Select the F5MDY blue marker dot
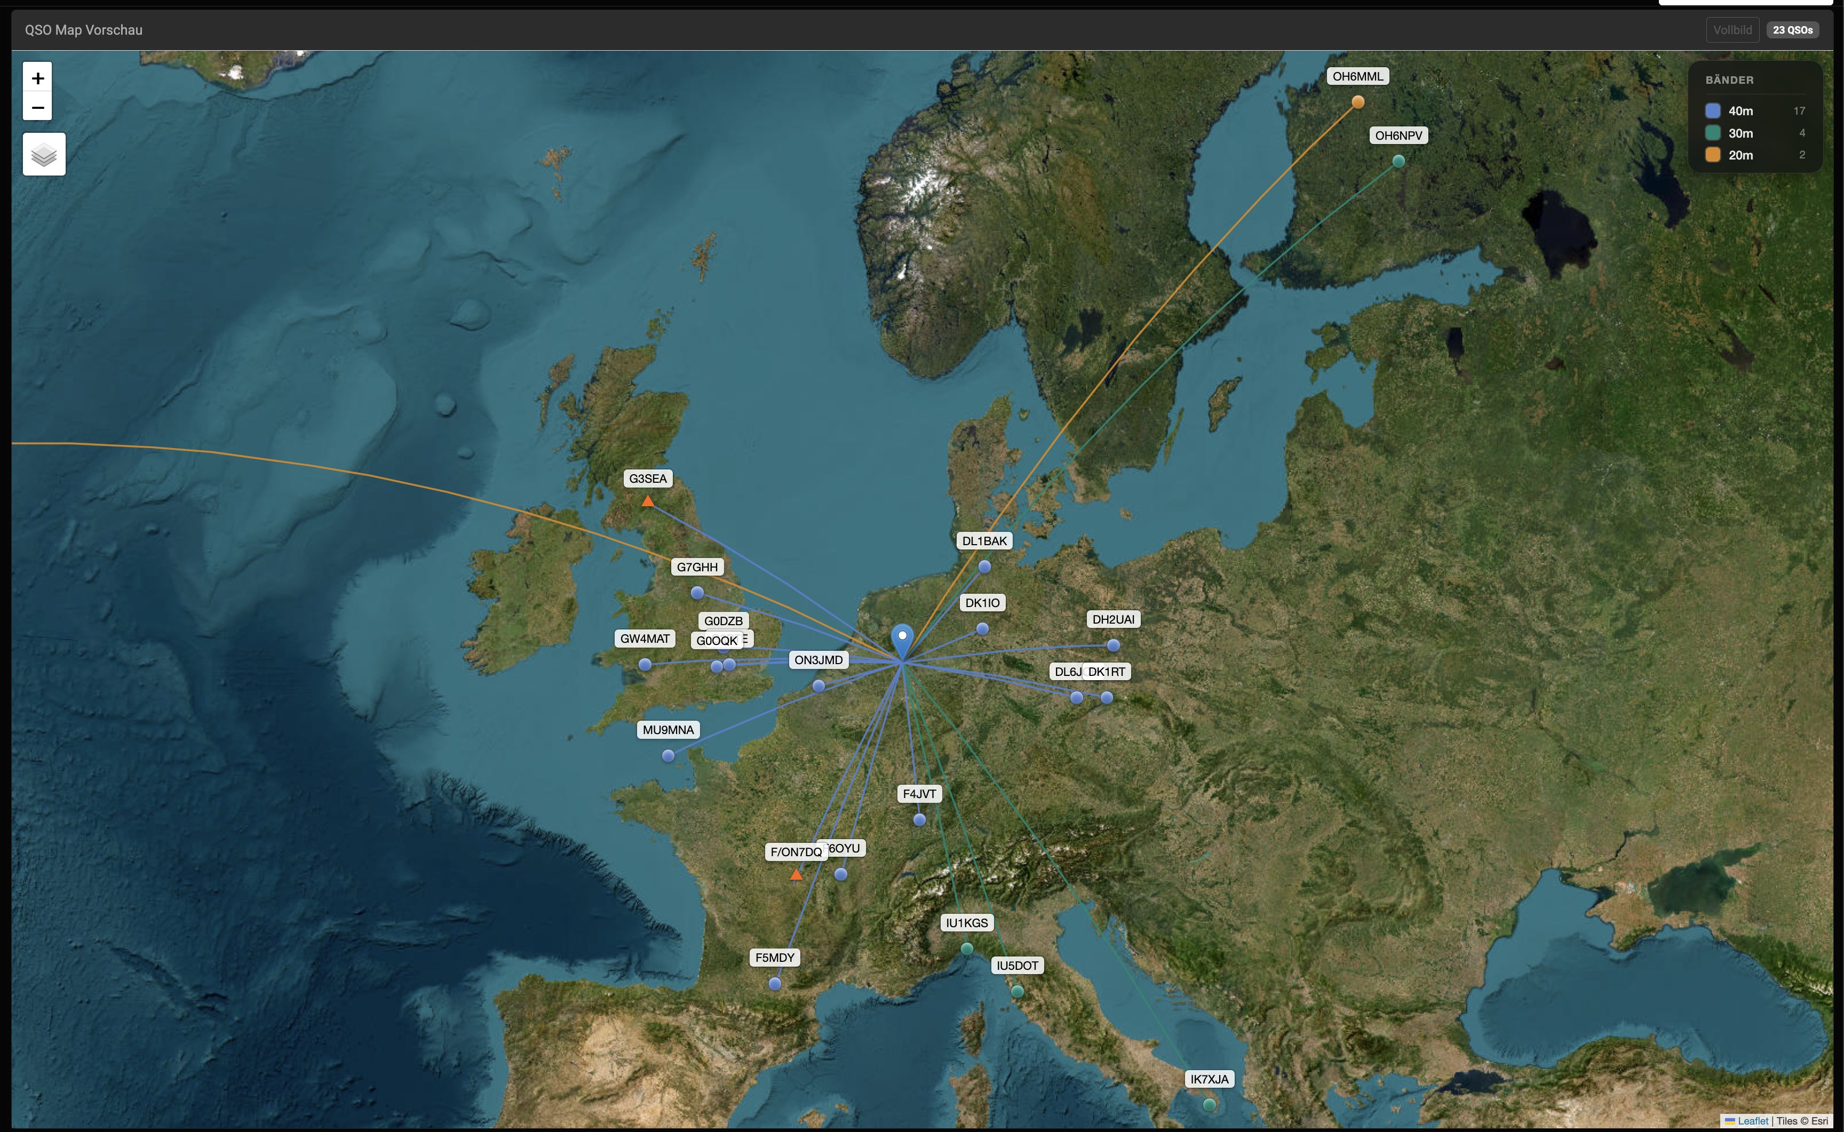Viewport: 1844px width, 1132px height. tap(775, 984)
